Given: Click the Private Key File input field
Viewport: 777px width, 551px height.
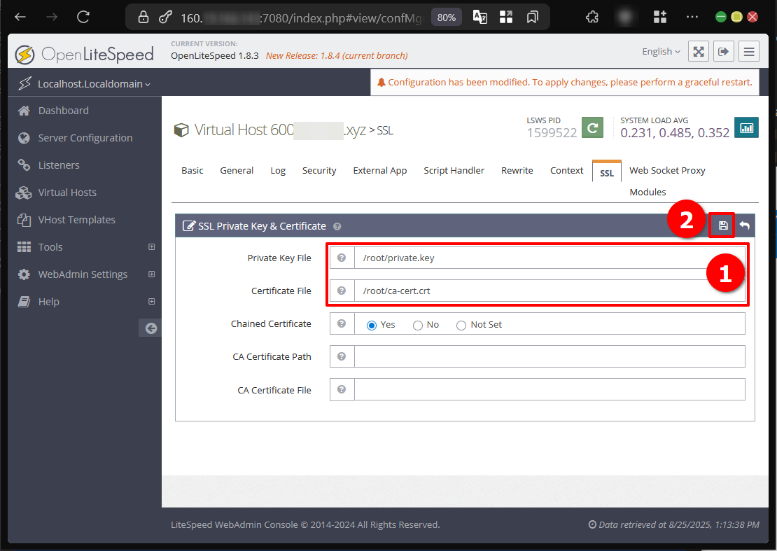Looking at the screenshot, I should [549, 258].
